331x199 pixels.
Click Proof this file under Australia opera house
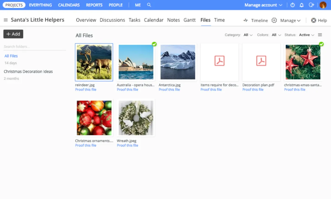[x=127, y=89]
